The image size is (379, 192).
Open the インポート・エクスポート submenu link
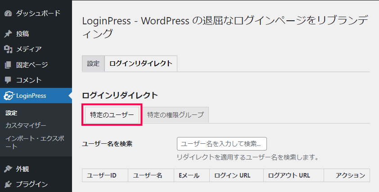click(35, 142)
